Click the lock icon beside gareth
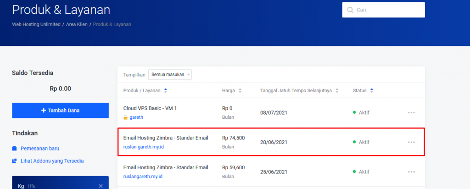470x189 pixels. [126, 117]
